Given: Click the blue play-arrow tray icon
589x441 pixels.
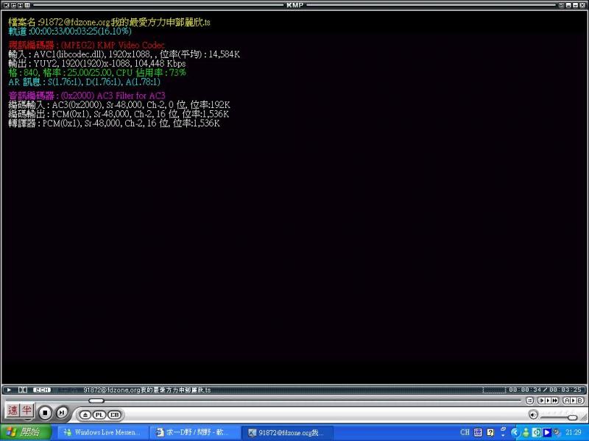Looking at the screenshot, I should pos(547,433).
